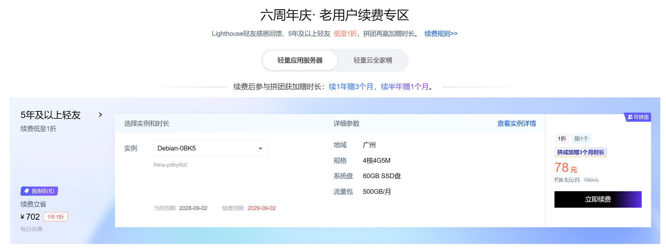Select the 5年及以上轻友 category heading

[x=51, y=115]
